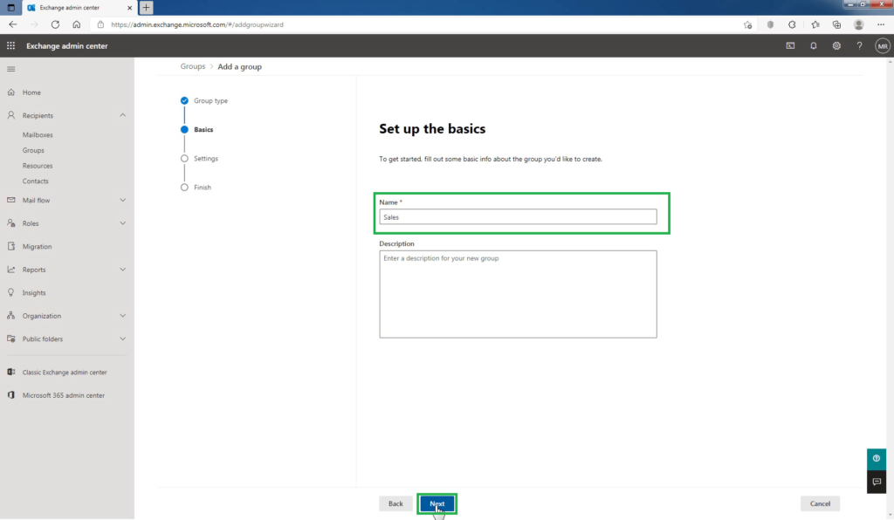894x520 pixels.
Task: Open the MR account avatar
Action: point(883,46)
